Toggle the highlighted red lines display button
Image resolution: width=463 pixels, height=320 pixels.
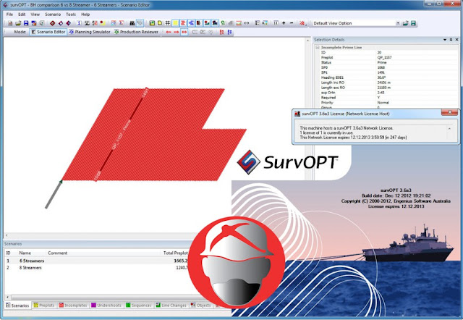click(183, 23)
